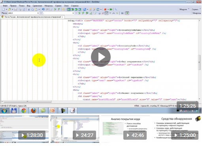Click the New file icon in toolbar
Screen dimensions: 202x150
point(4,9)
